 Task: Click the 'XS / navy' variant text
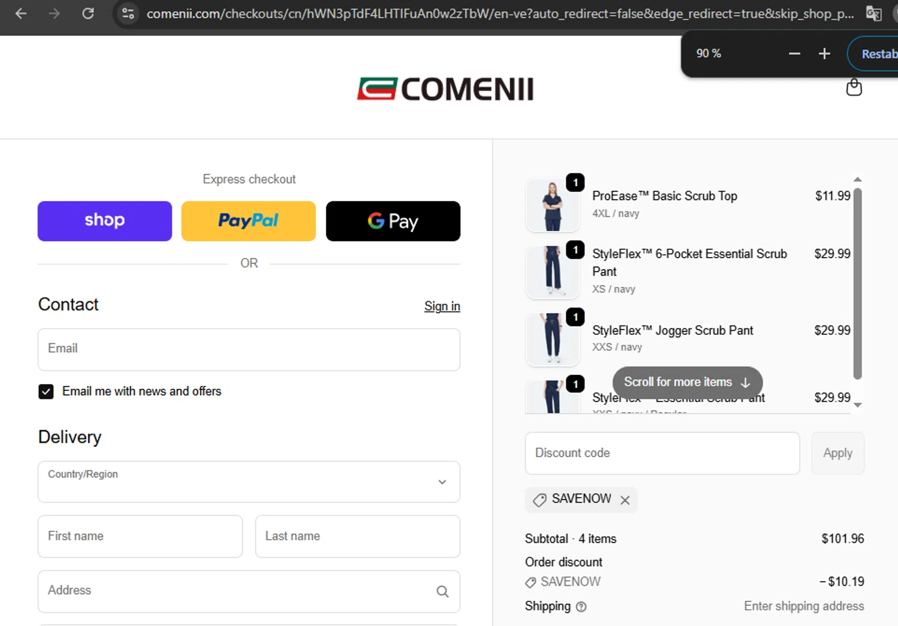(614, 289)
